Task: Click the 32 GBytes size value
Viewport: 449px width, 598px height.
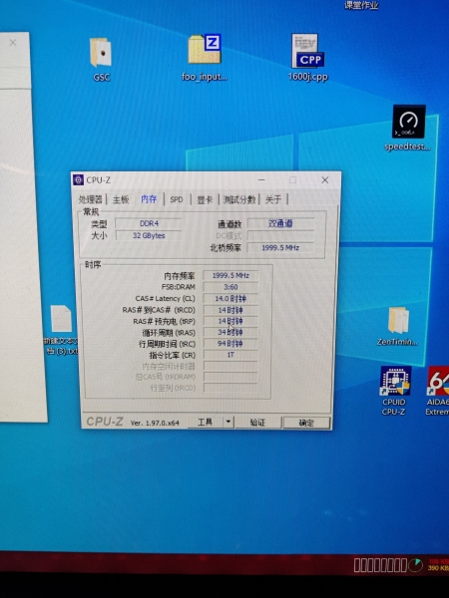Action: pyautogui.click(x=149, y=235)
